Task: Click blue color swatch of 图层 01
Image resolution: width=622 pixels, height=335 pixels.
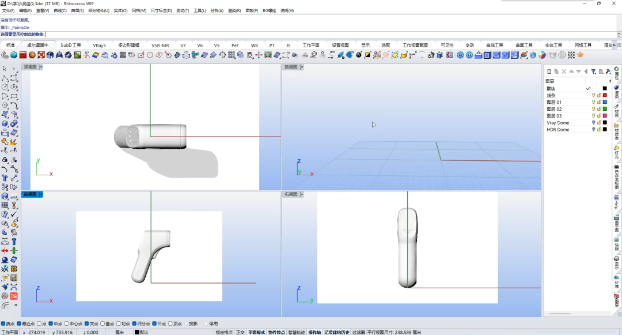Action: 605,102
